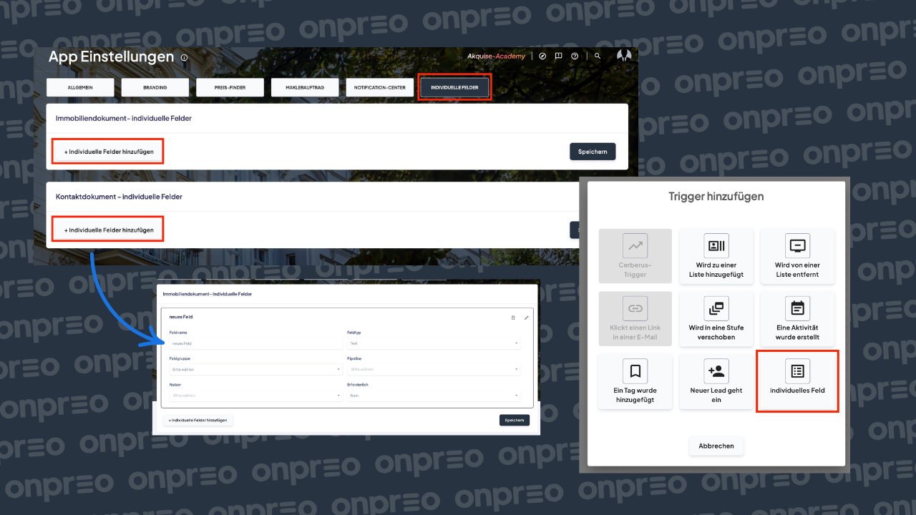Click the Akquise-Academy link in header
Image resolution: width=916 pixels, height=515 pixels.
(496, 56)
